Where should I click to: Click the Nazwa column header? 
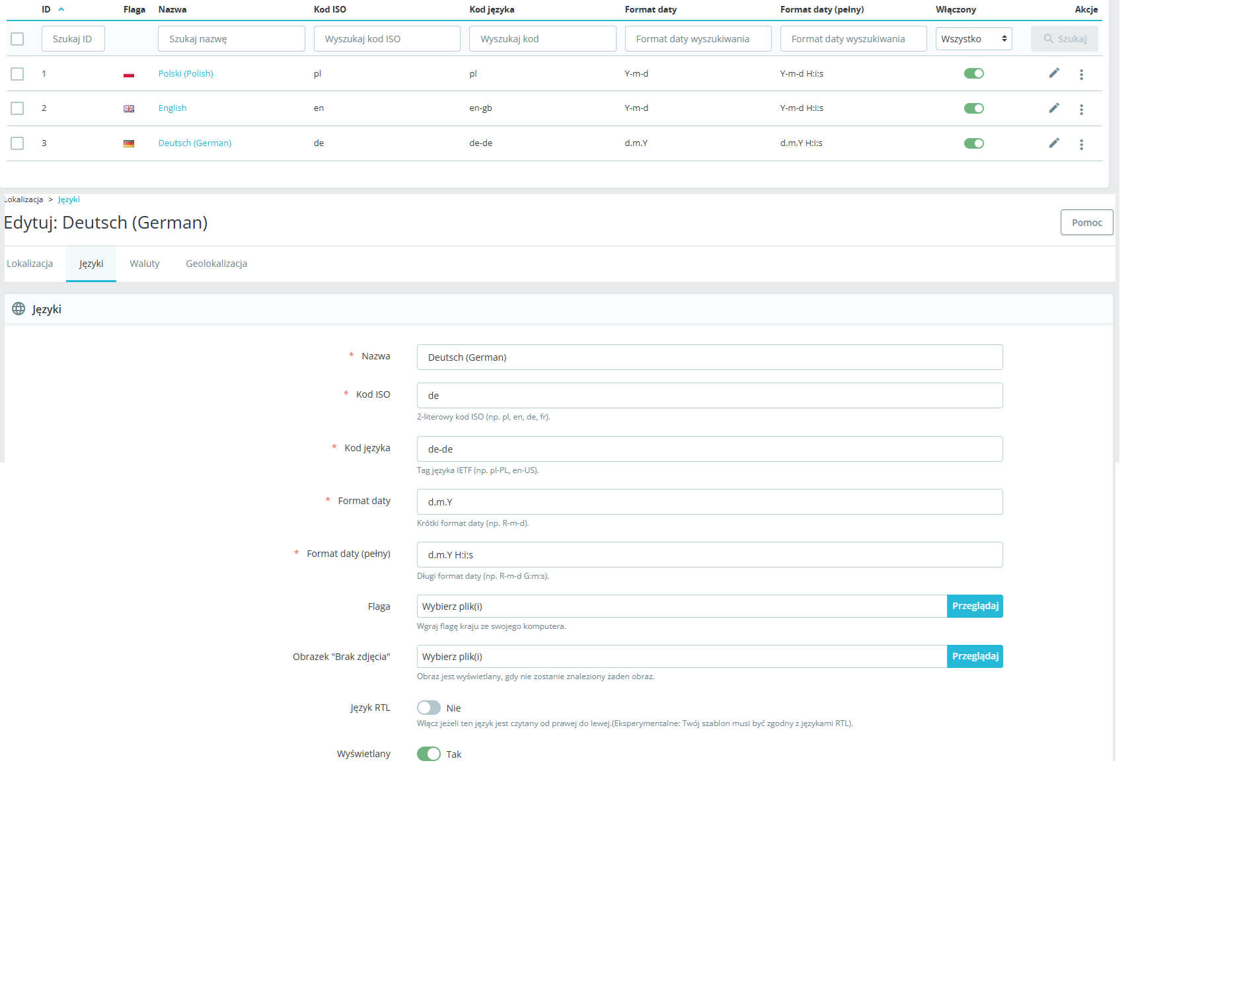172,9
